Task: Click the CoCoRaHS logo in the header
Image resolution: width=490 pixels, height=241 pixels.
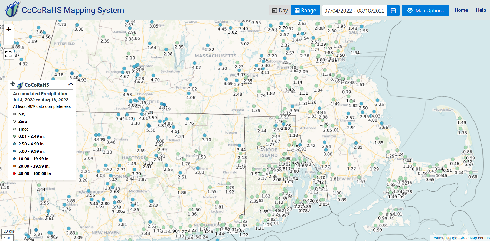Action: 12,9
